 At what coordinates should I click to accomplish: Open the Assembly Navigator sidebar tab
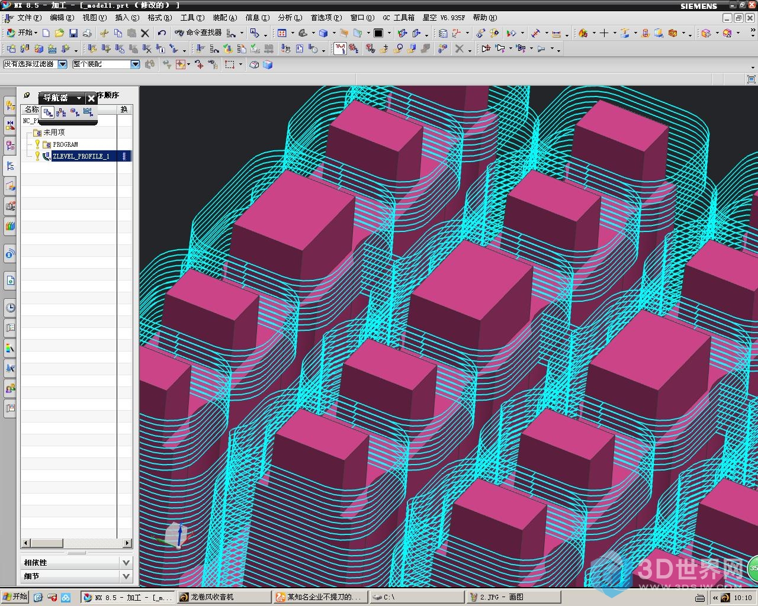tap(10, 105)
